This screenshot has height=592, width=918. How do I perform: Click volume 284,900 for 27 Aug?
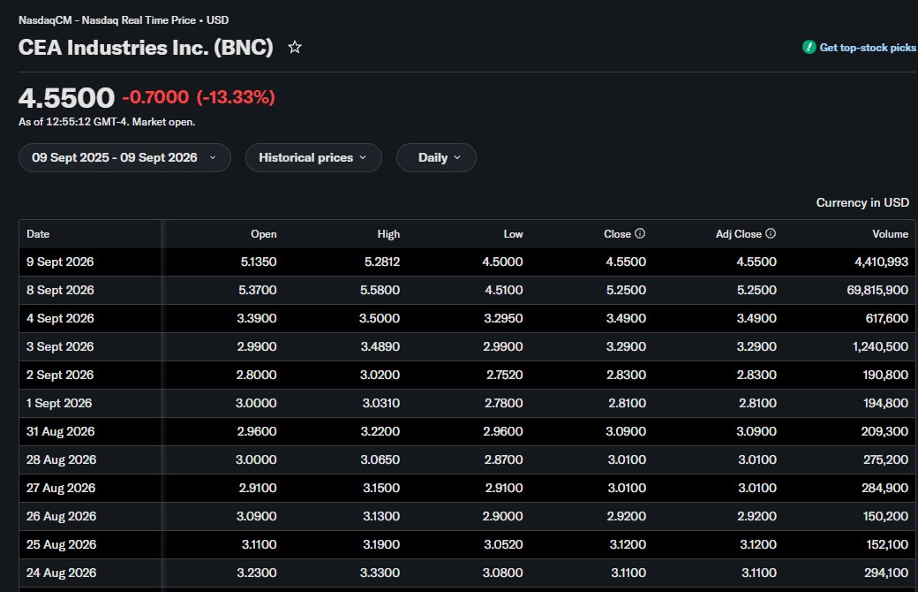(884, 488)
